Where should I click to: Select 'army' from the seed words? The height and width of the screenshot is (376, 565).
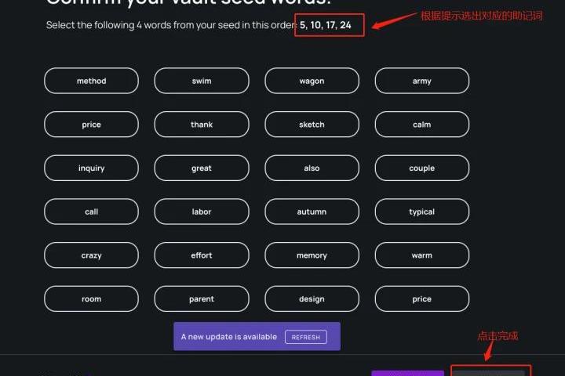pyautogui.click(x=421, y=81)
